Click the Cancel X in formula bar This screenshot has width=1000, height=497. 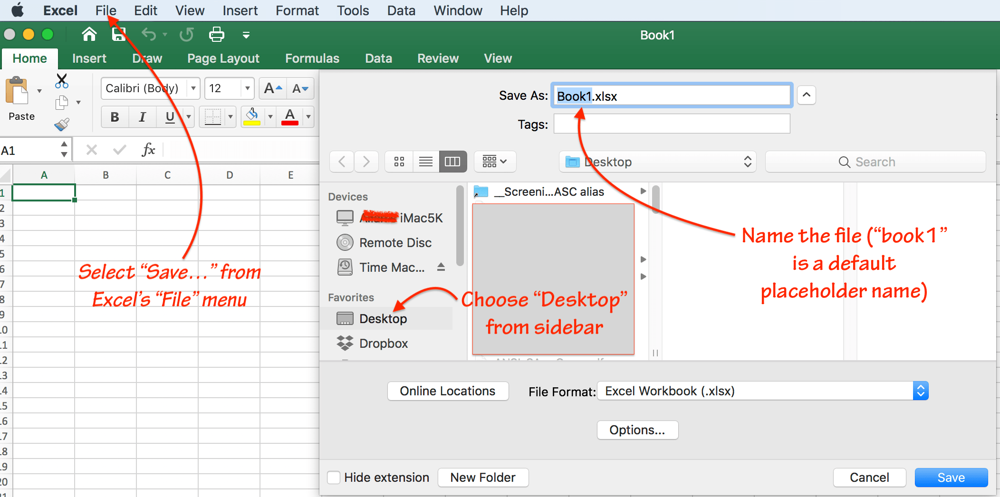92,150
